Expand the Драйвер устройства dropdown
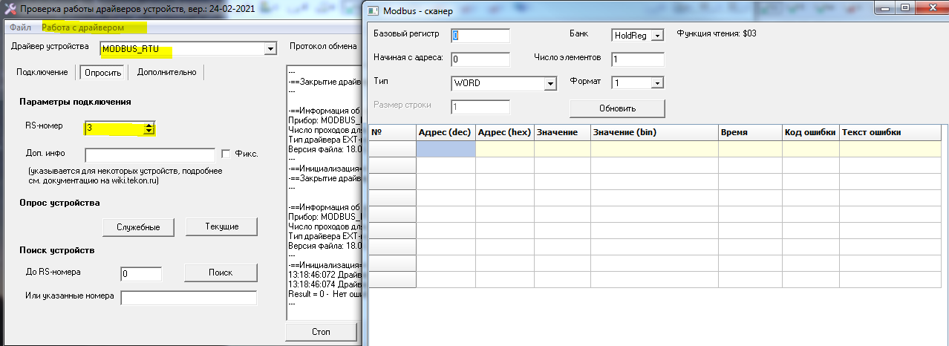Screen dimensions: 949x346 [x=269, y=50]
